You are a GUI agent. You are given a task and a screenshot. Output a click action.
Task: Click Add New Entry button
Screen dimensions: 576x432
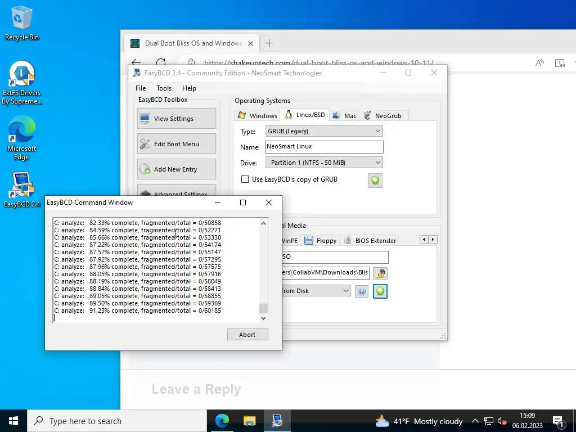[x=176, y=169]
